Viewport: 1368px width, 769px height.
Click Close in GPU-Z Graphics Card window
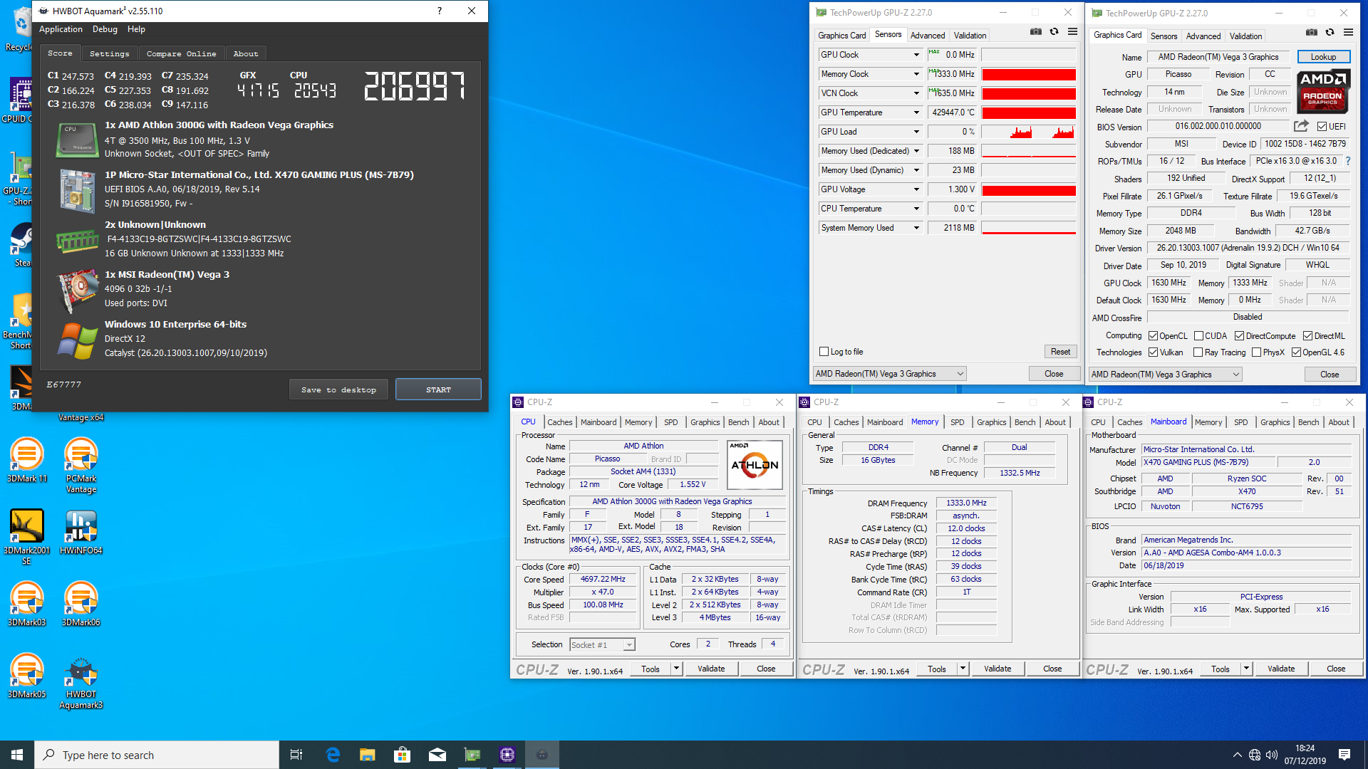point(1330,375)
